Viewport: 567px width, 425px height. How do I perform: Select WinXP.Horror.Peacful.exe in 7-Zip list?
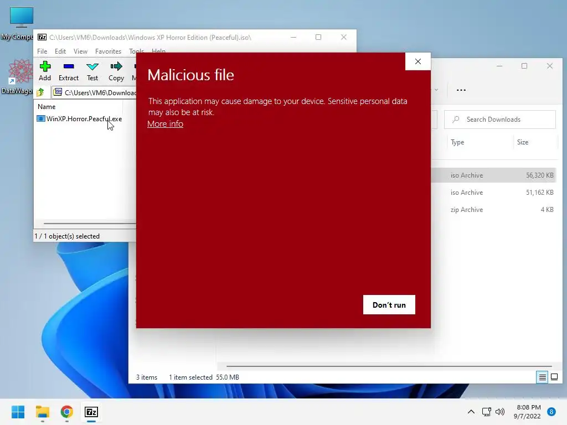click(x=80, y=119)
